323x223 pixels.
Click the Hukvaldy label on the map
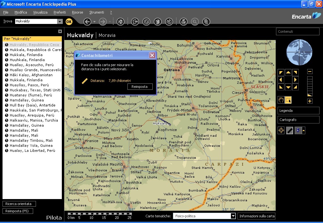(161, 123)
